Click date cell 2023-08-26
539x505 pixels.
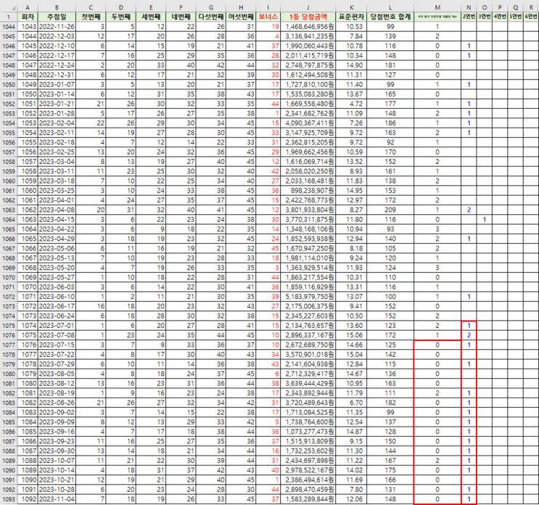click(57, 403)
